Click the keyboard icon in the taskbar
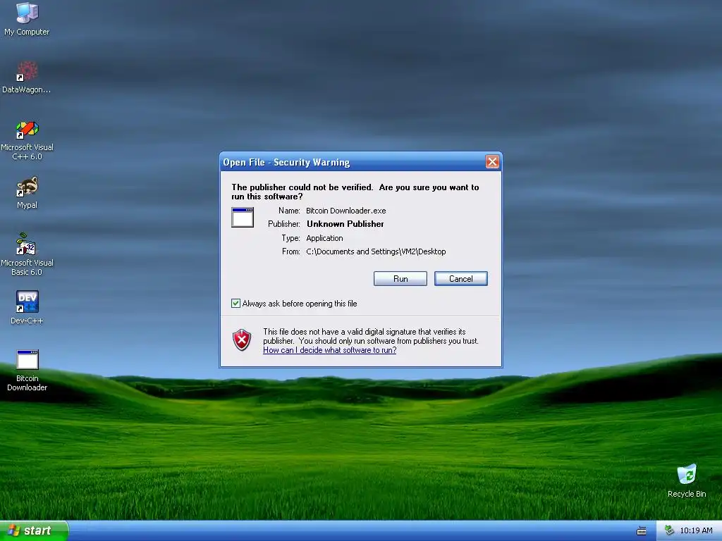This screenshot has width=722, height=541. pyautogui.click(x=642, y=531)
